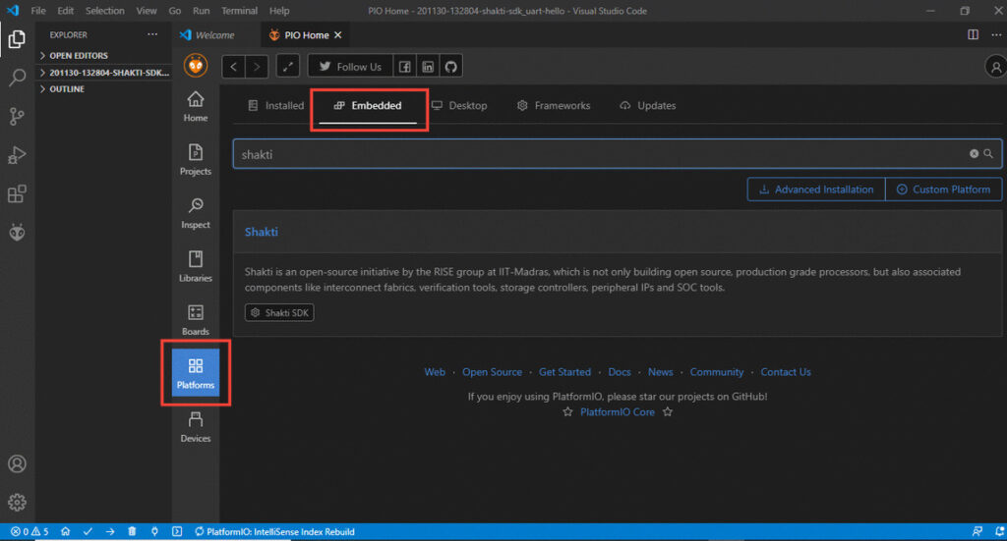Click the split editor icon
The width and height of the screenshot is (1007, 541).
[973, 34]
